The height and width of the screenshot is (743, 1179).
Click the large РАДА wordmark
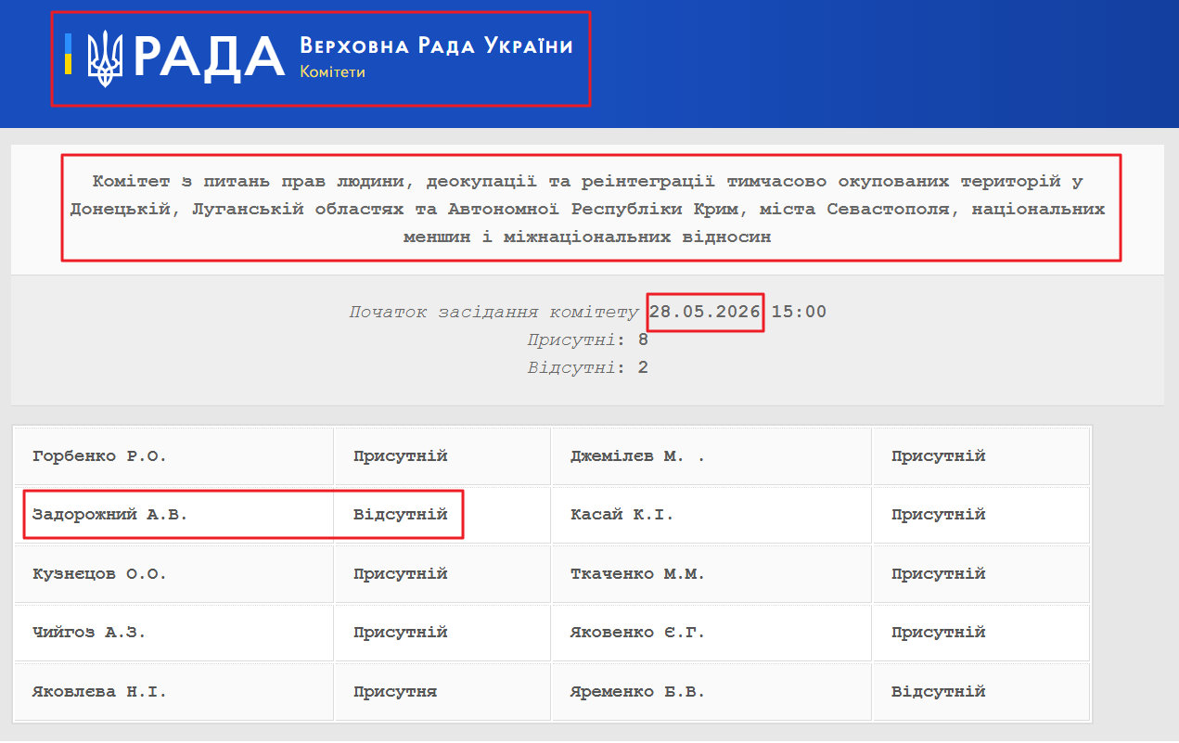pyautogui.click(x=210, y=58)
